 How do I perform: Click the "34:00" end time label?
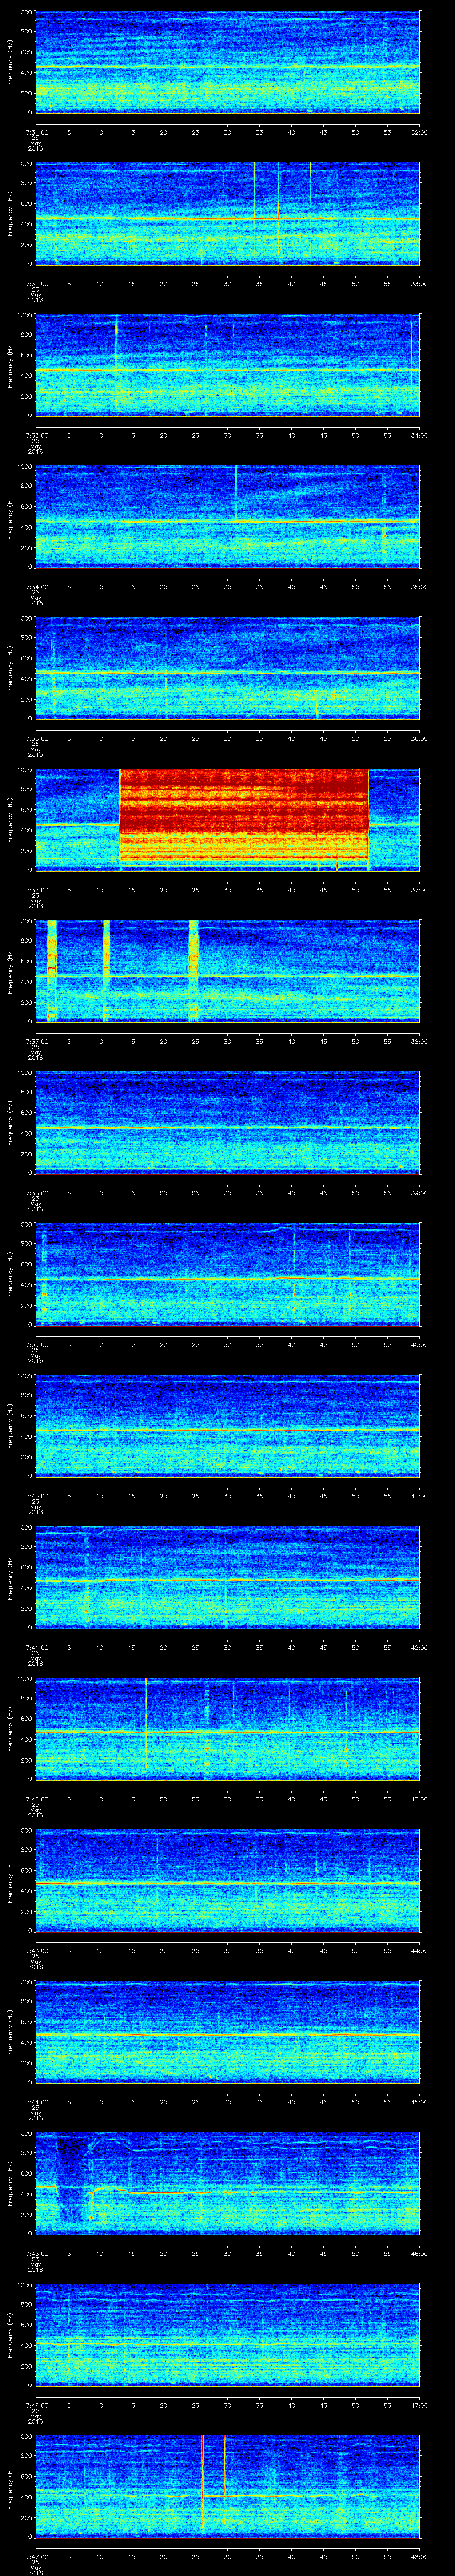pos(420,434)
